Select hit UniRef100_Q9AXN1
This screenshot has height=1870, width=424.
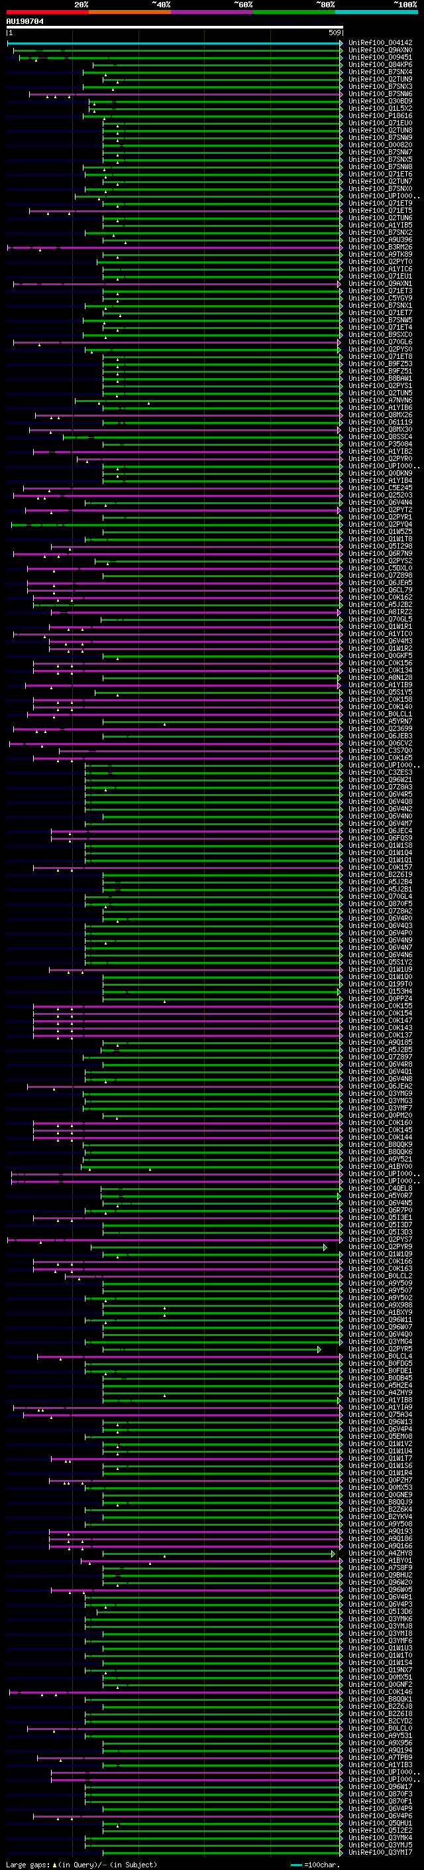tap(380, 283)
